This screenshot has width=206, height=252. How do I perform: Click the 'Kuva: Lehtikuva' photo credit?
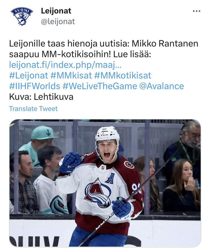(41, 97)
